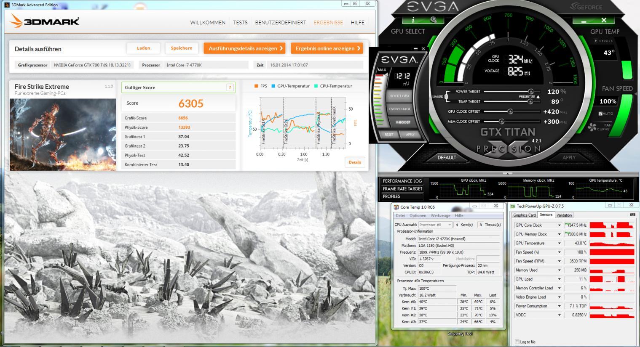Click the GPU-Z camera screenshot icon

pos(632,215)
